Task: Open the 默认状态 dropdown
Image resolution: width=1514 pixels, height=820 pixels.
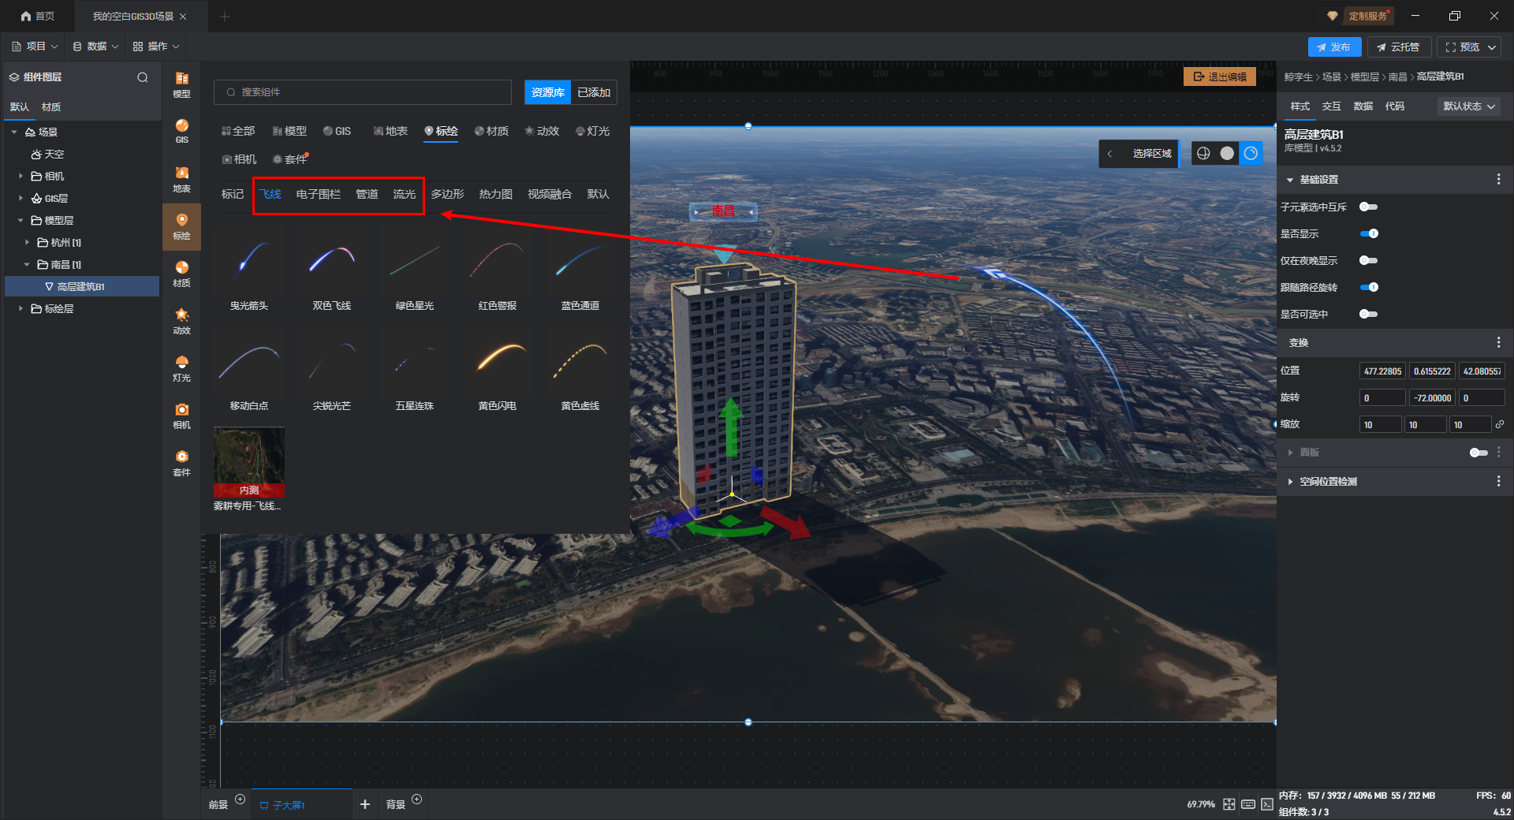Action: point(1469,106)
